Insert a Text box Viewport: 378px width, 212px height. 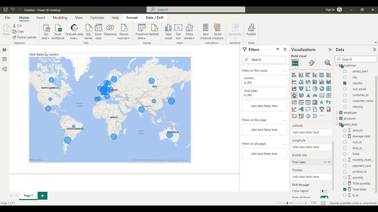coord(178,32)
